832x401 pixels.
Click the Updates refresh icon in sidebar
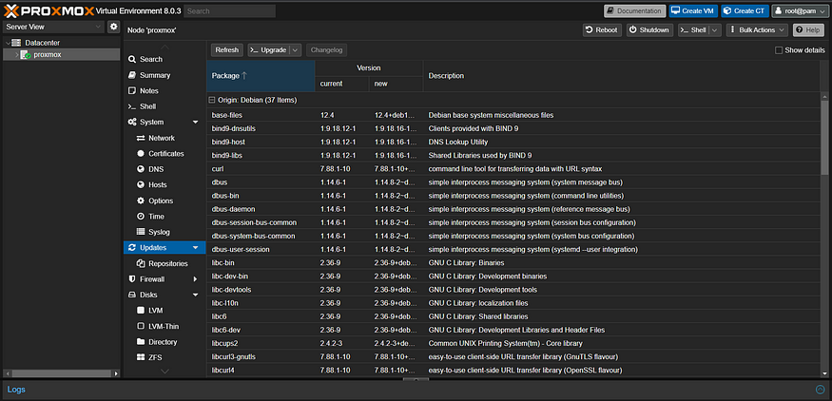[x=132, y=248]
